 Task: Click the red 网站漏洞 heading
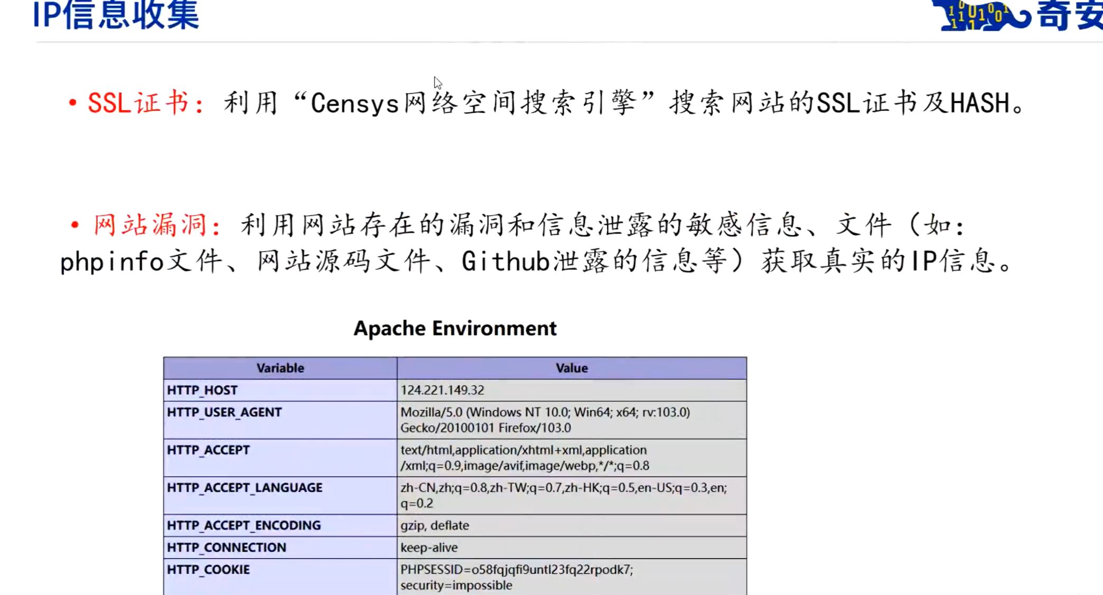150,225
